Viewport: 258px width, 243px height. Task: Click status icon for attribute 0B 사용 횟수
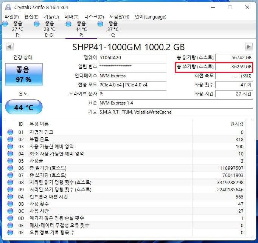click(x=10, y=204)
